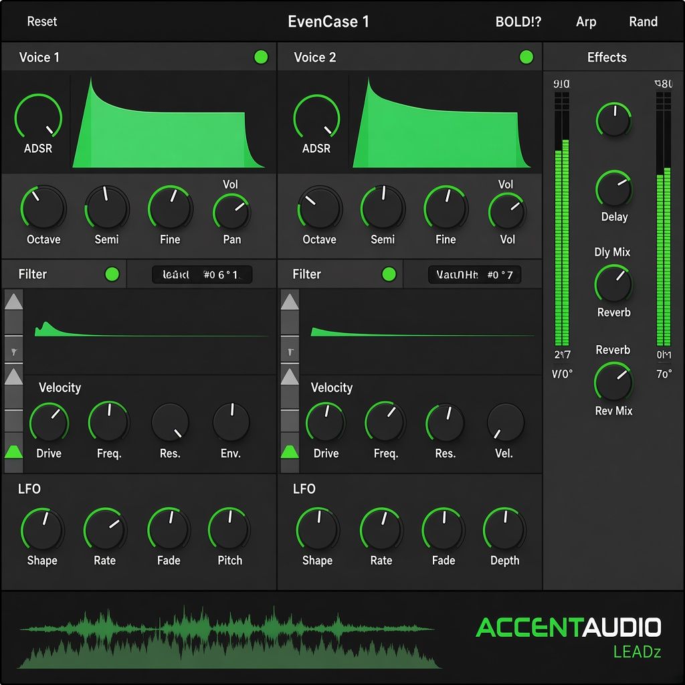
Task: Open Voice 2 filter preset dropdown ending #0°7
Action: click(x=474, y=274)
